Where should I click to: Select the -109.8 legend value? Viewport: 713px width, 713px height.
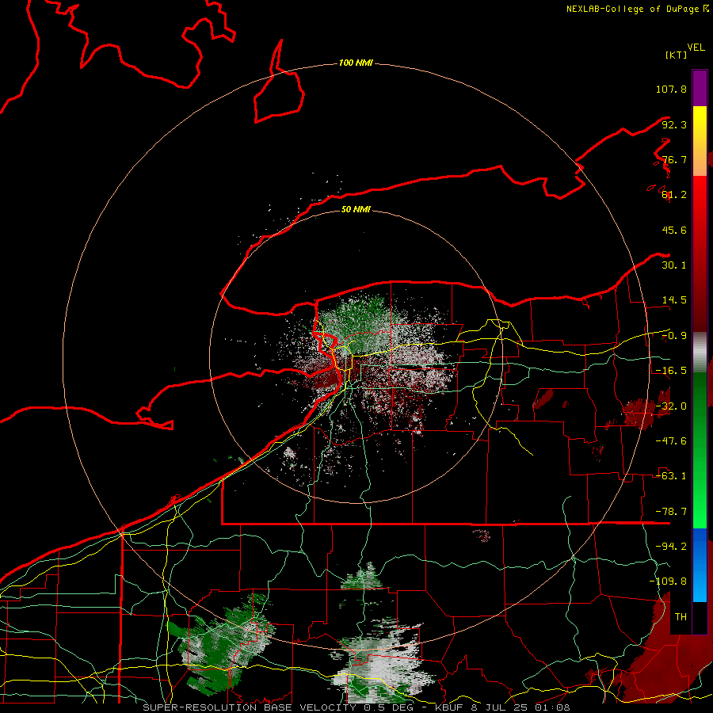click(x=668, y=581)
